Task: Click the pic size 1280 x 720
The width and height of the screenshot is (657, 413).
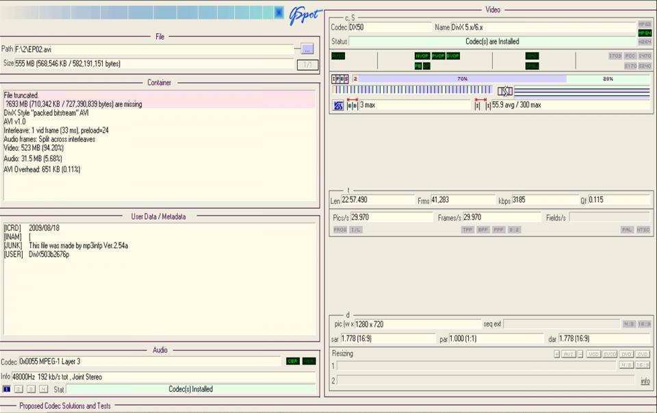Action: tap(418, 324)
